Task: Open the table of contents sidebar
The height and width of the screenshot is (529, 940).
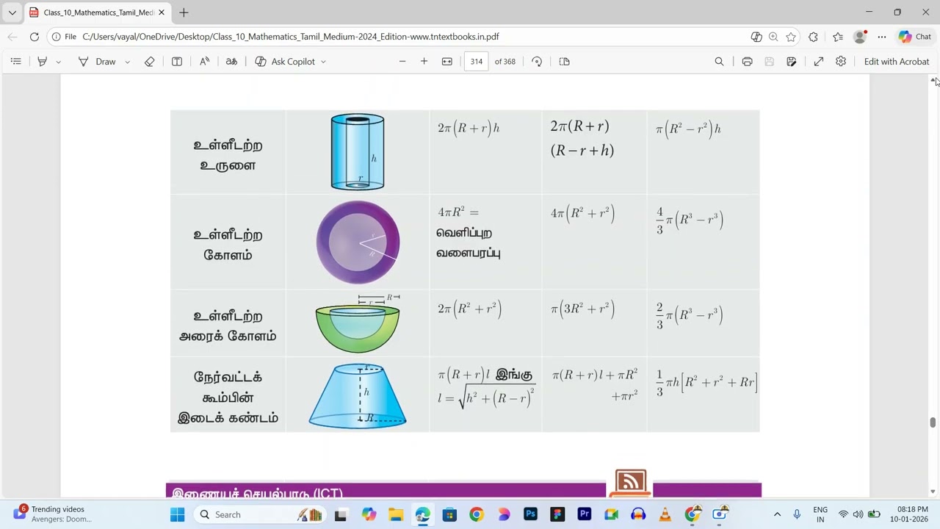Action: 15,62
